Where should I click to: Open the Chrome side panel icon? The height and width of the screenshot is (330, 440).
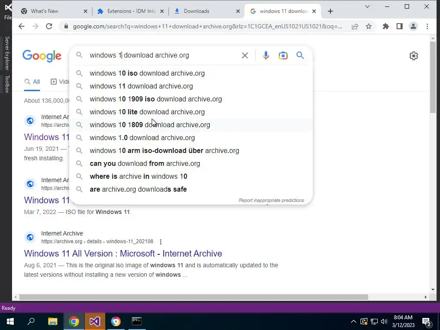(x=400, y=26)
